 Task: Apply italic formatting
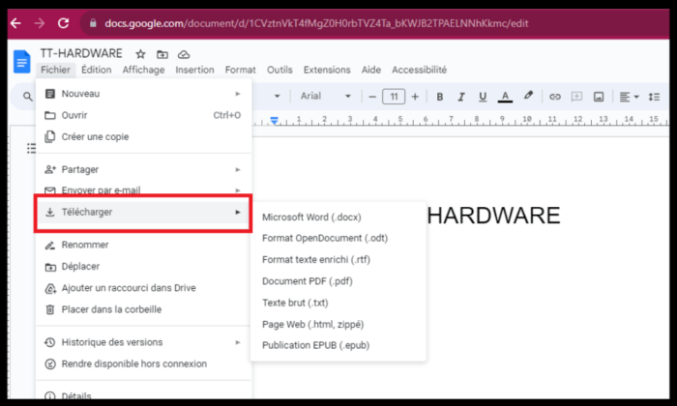(461, 97)
